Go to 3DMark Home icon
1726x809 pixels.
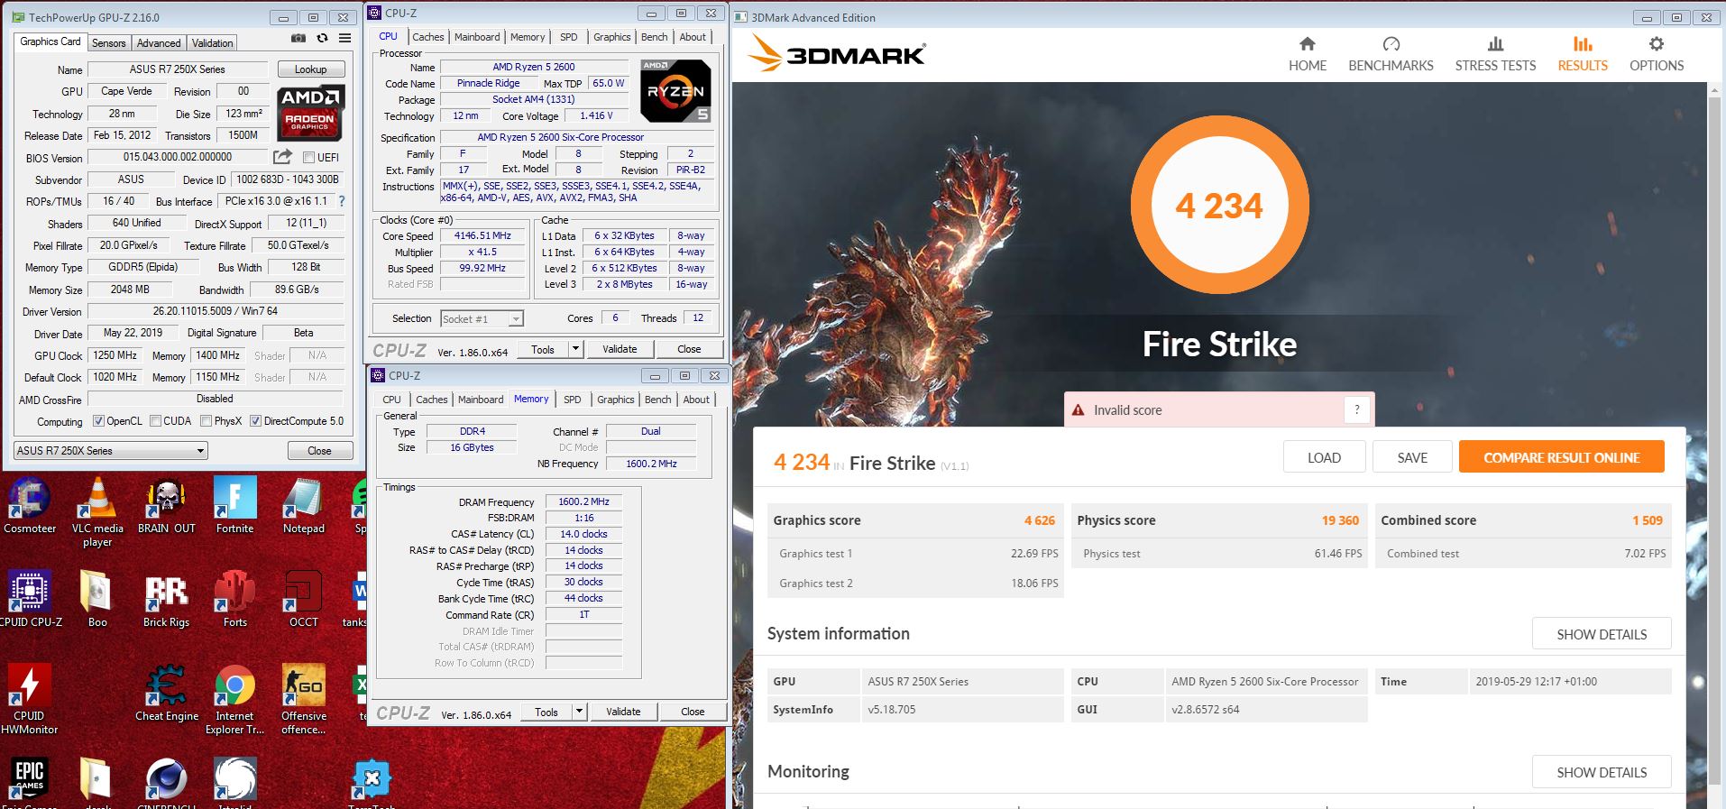1307,54
